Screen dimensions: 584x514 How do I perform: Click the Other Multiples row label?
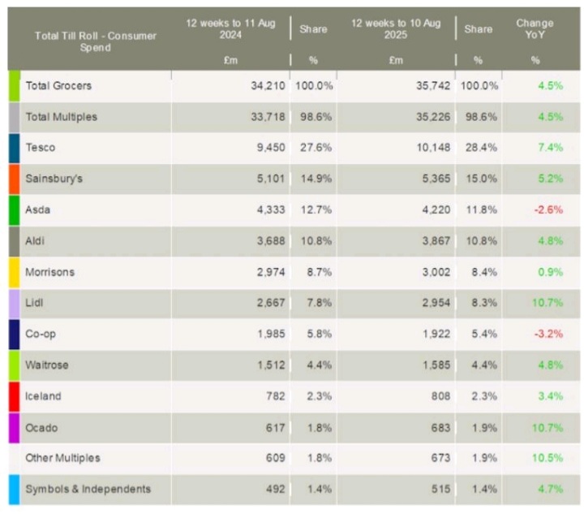[x=63, y=458]
